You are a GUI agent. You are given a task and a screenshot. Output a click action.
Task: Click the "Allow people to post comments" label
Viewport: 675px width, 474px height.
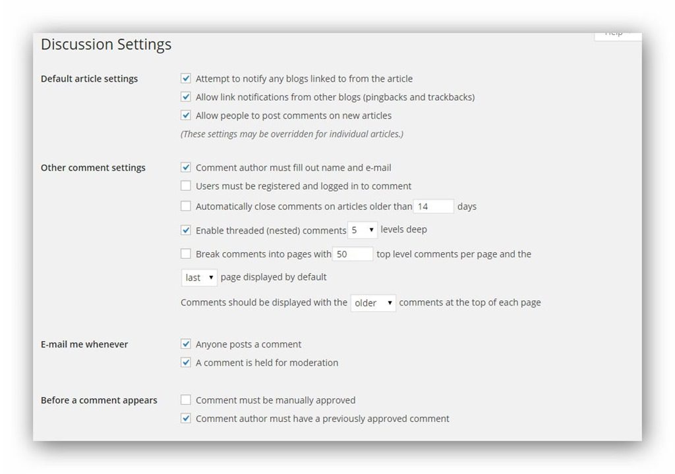[293, 115]
